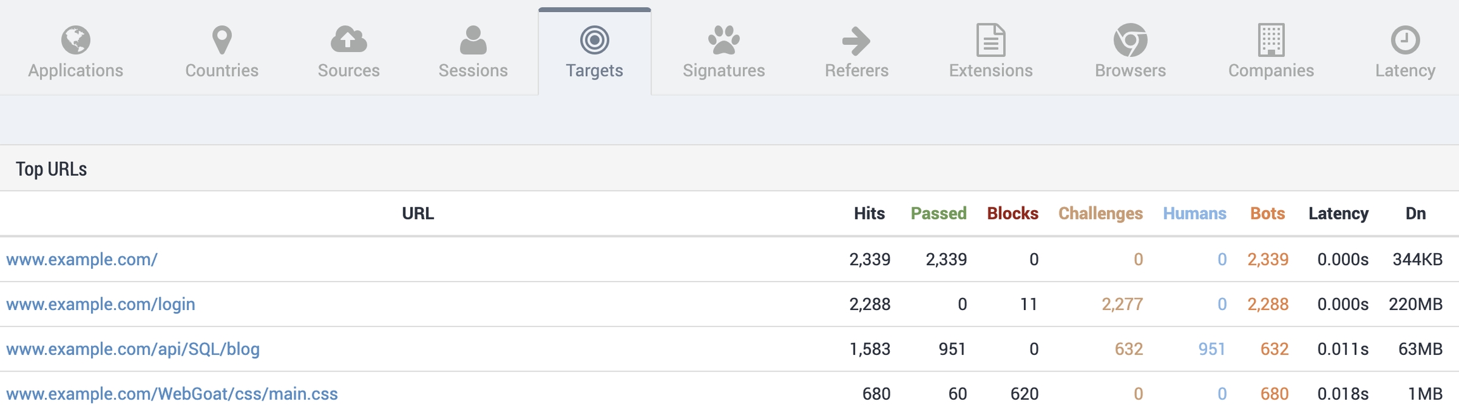Image resolution: width=1459 pixels, height=410 pixels.
Task: Follow the www.example.com/api/SQL/blog link
Action: [133, 349]
